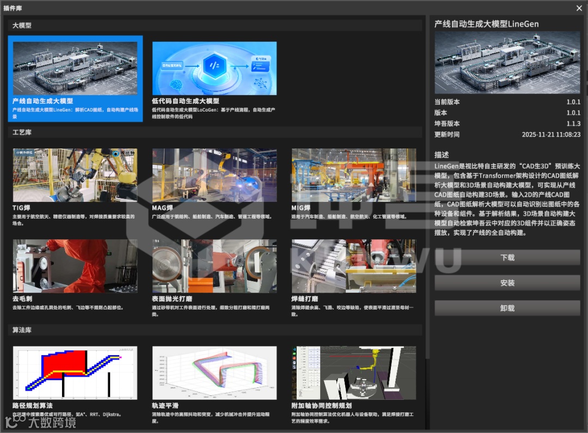This screenshot has width=588, height=433.
Task: Click the detail title 产线自动生成大模型LineGen
Action: click(x=486, y=24)
